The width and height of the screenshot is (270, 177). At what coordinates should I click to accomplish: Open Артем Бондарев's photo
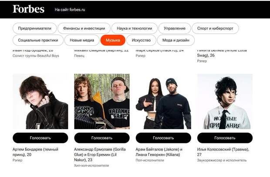[x=40, y=101]
